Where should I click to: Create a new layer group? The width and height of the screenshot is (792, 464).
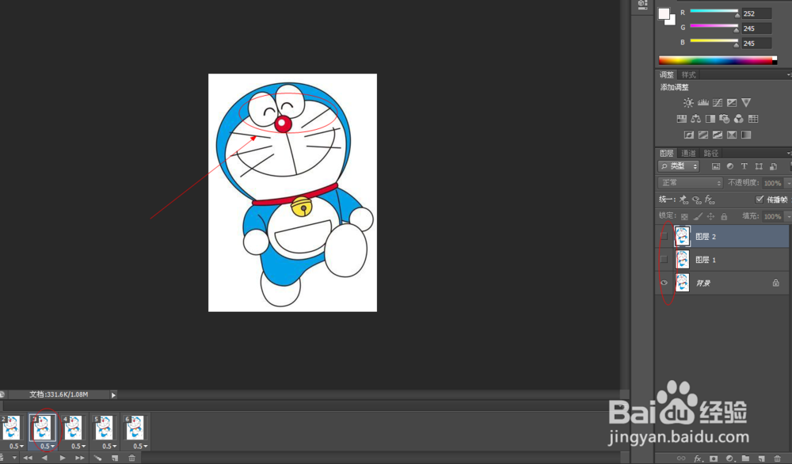pyautogui.click(x=745, y=458)
